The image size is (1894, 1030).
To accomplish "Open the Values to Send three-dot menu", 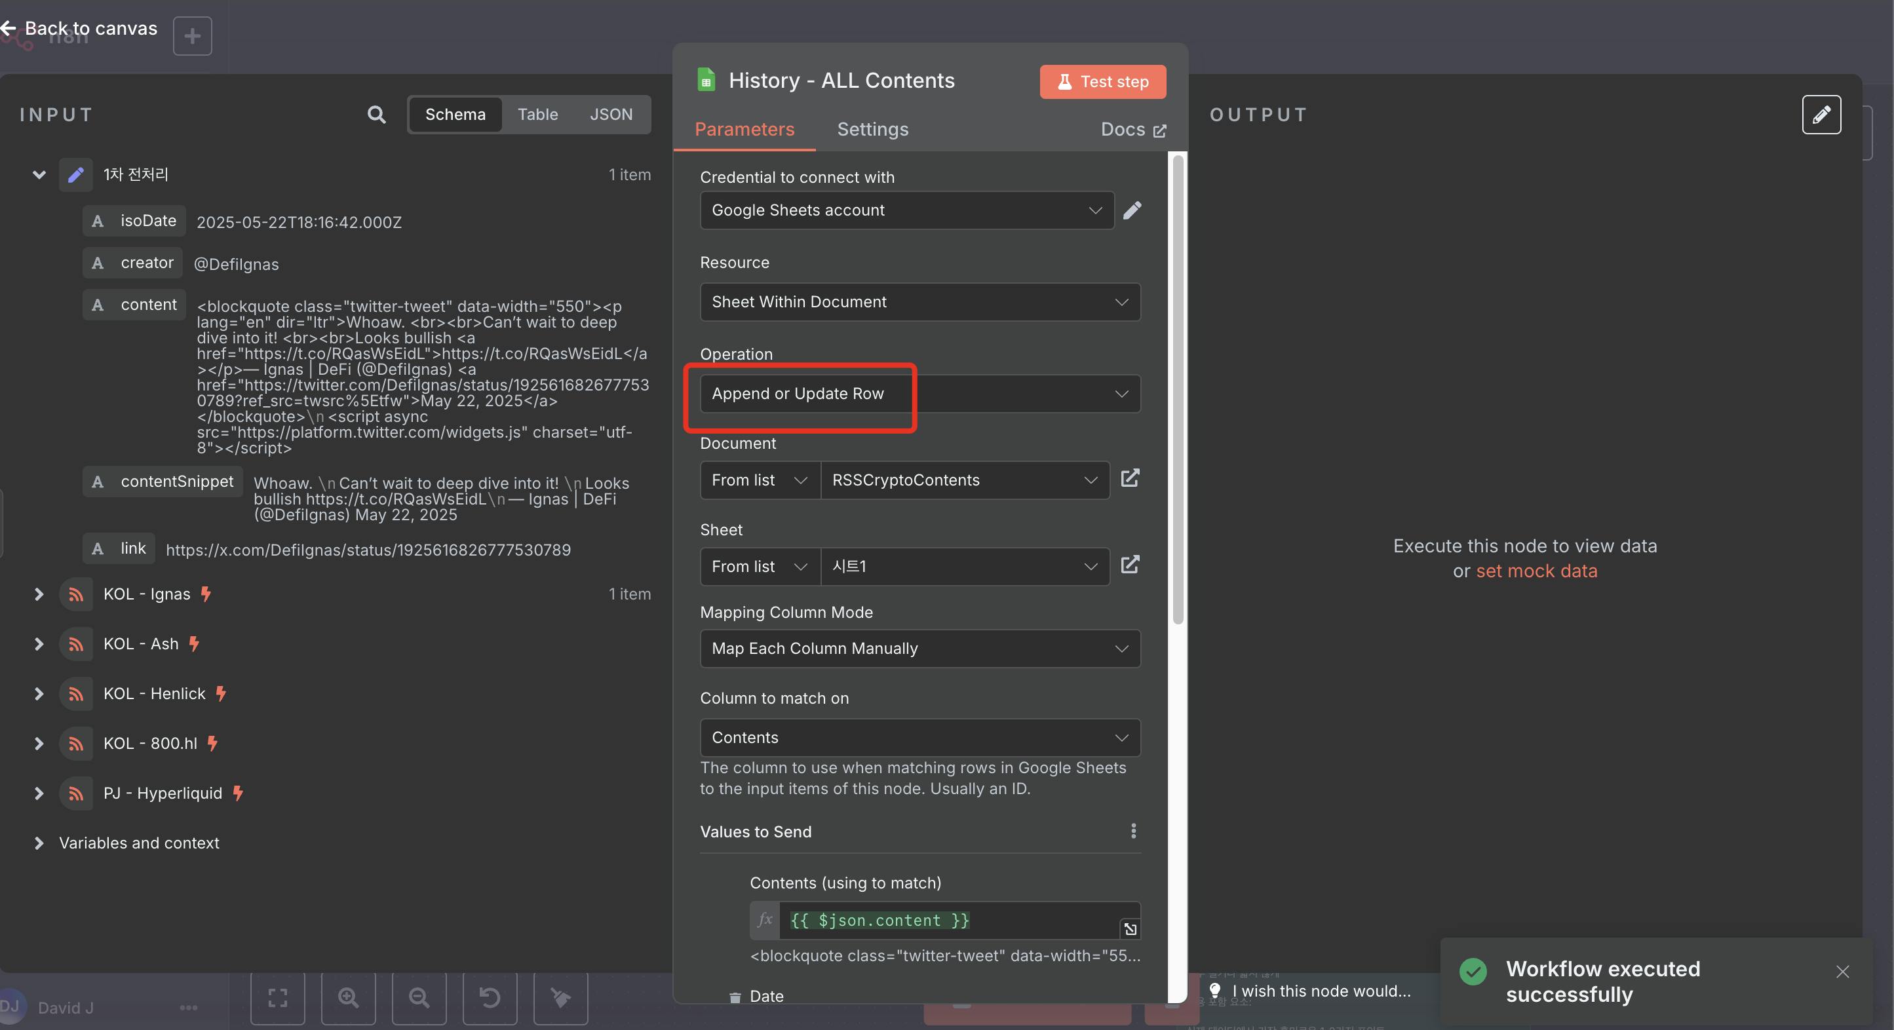I will (x=1133, y=831).
